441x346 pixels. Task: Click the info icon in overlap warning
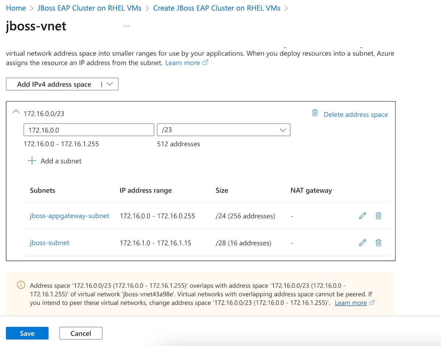pos(21,285)
